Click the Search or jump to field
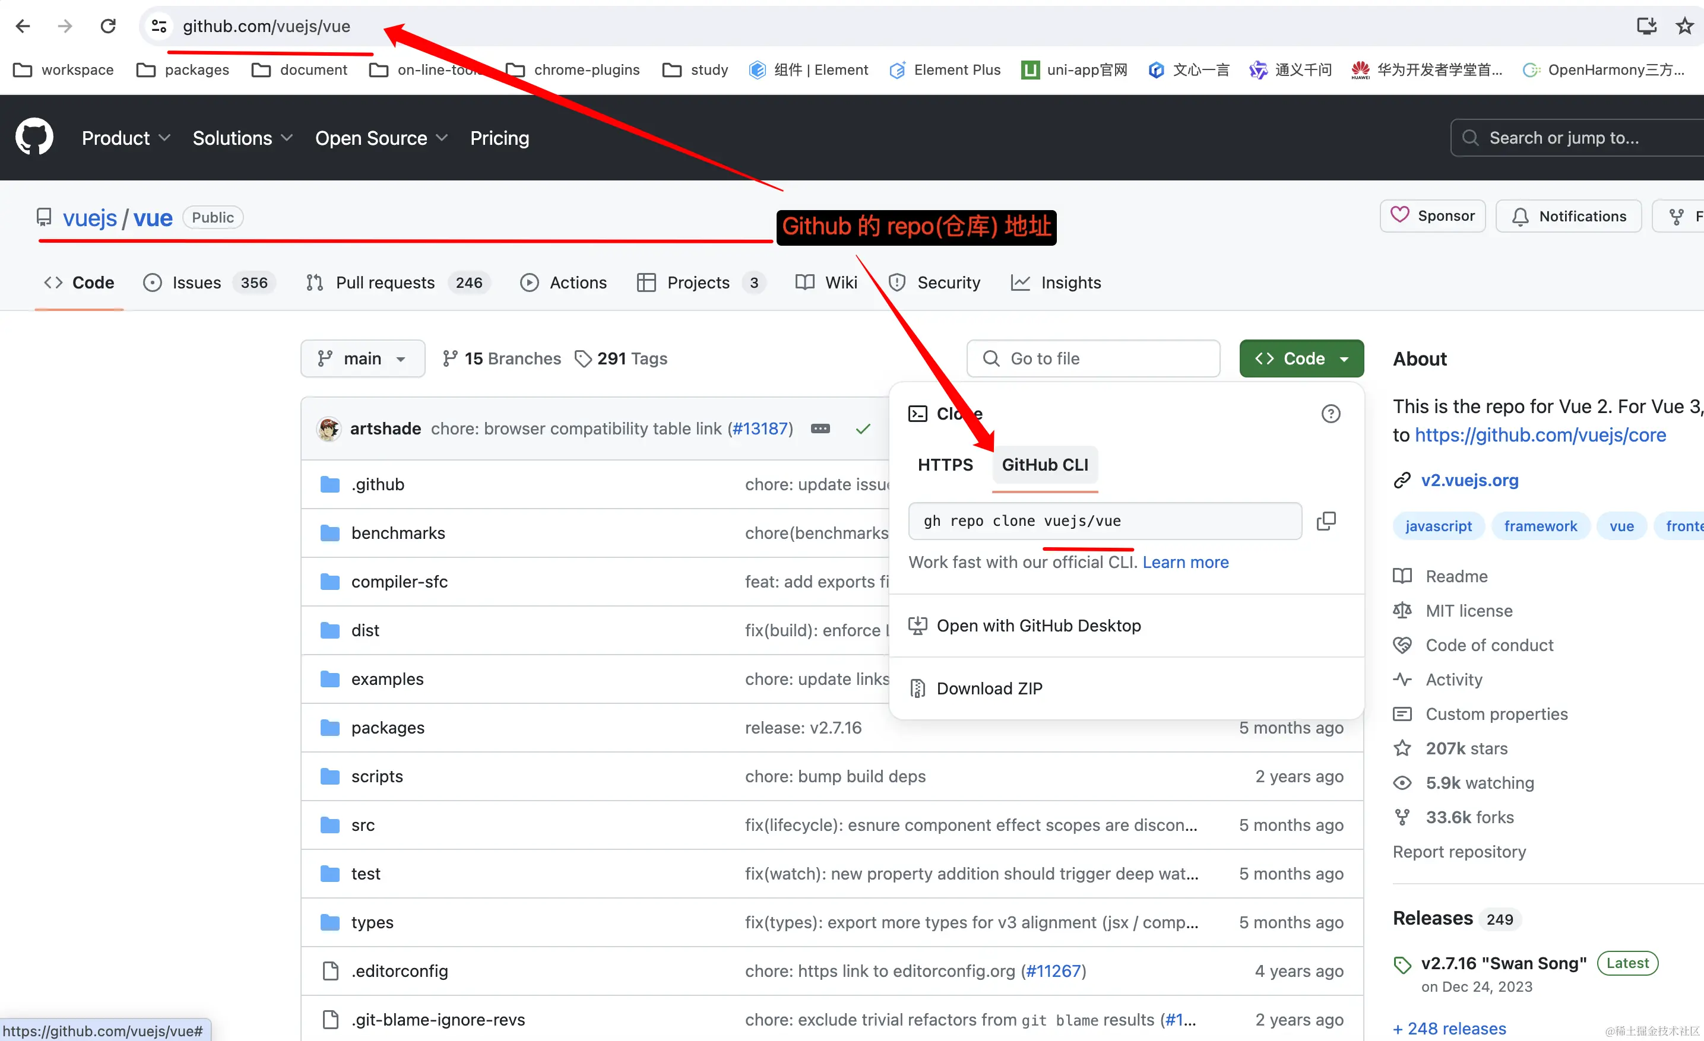 pyautogui.click(x=1577, y=138)
